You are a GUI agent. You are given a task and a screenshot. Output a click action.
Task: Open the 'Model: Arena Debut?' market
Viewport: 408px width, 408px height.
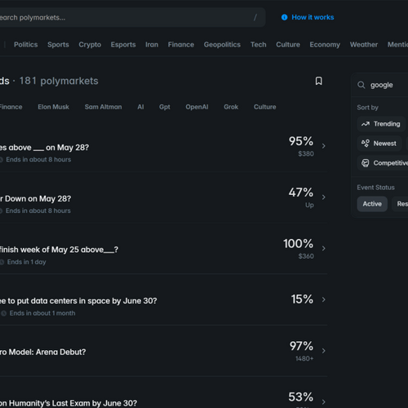(x=42, y=352)
